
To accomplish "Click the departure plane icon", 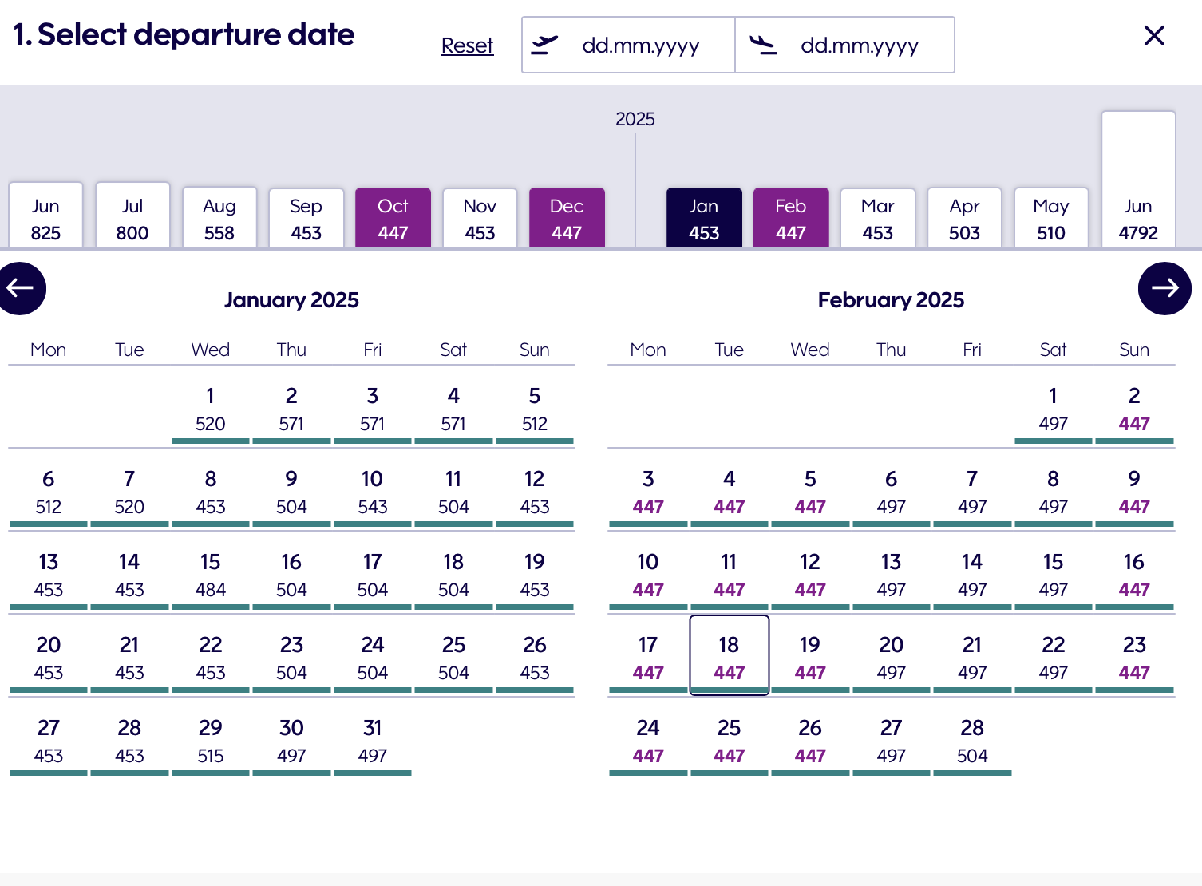I will click(x=544, y=45).
